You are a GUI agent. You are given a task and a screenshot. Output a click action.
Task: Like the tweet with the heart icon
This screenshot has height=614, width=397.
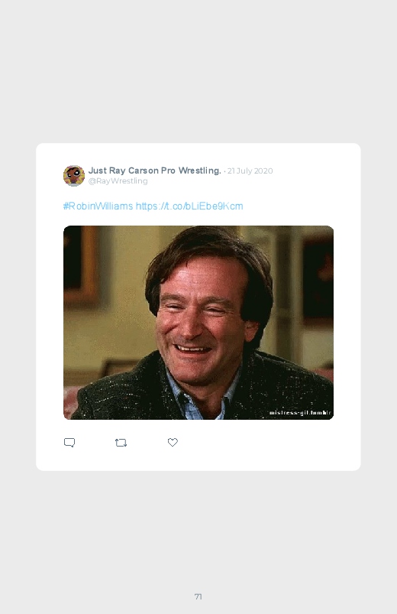coord(173,442)
